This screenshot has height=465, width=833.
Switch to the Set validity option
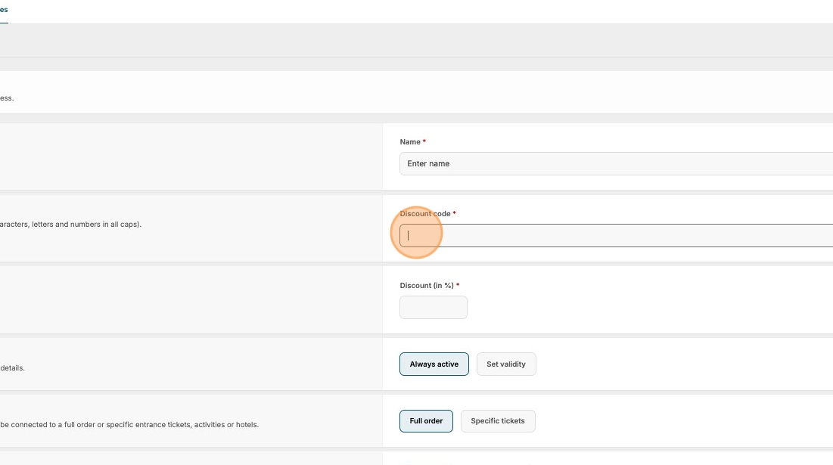pos(506,364)
